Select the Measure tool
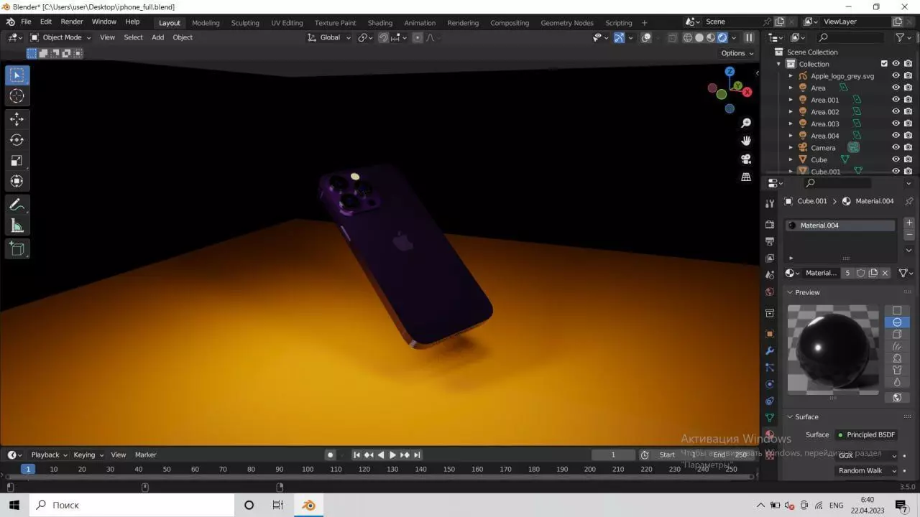The image size is (920, 517). point(17,226)
